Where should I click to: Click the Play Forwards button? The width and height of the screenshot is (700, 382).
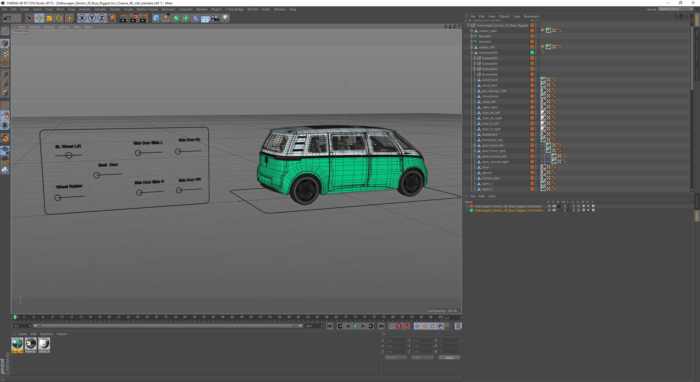coord(355,326)
